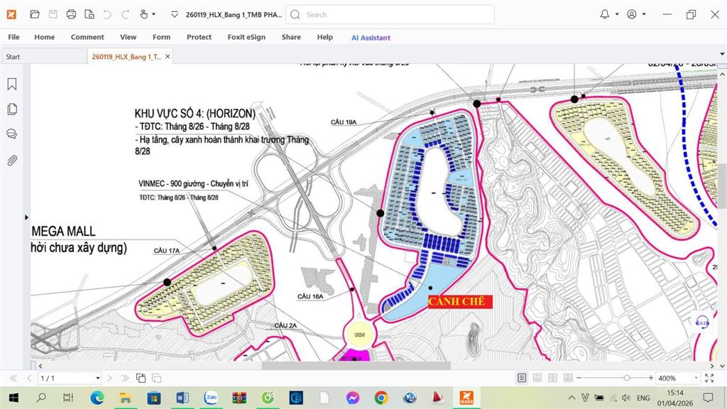Redo the last action

[x=125, y=14]
